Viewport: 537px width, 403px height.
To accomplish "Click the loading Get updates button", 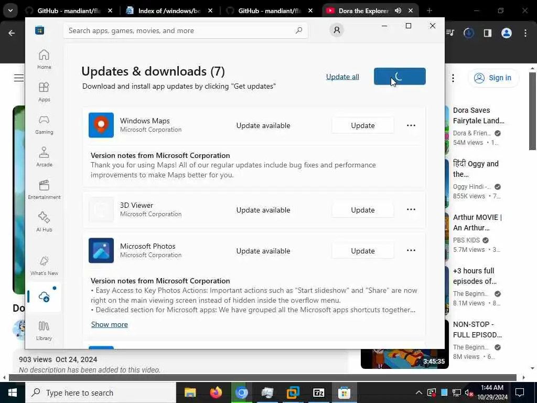I will pos(400,76).
